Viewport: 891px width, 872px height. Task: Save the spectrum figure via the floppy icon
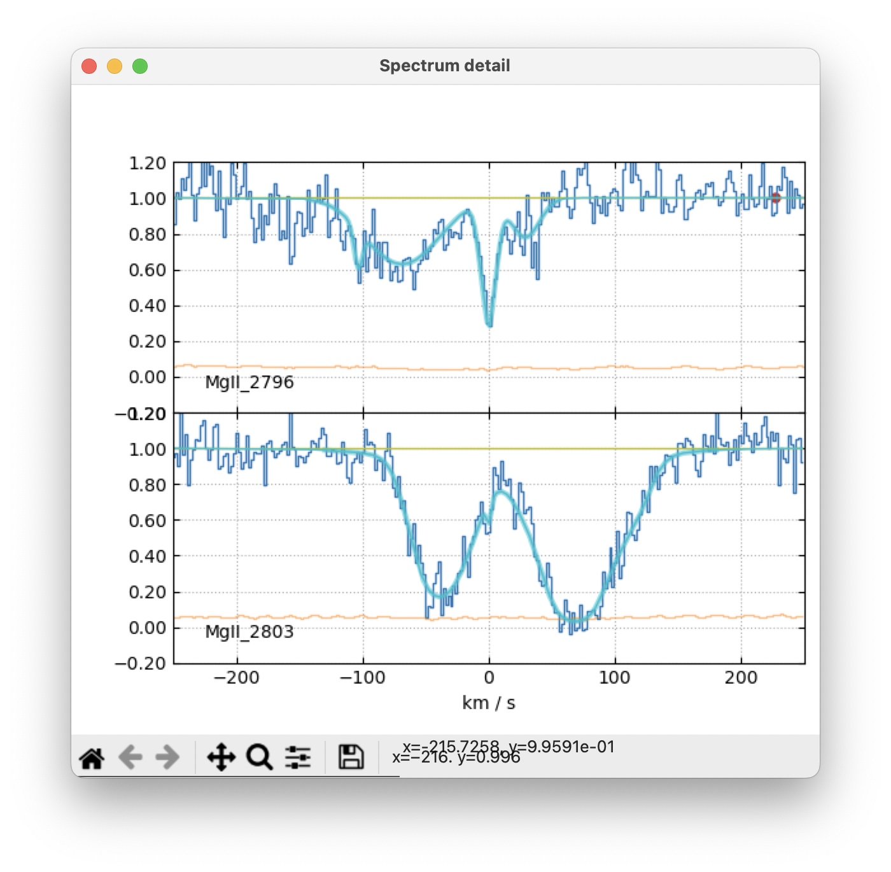coord(349,757)
